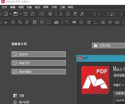This screenshot has width=125, height=104.
Task: Click the 打开文档 button
Action: click(x=109, y=46)
